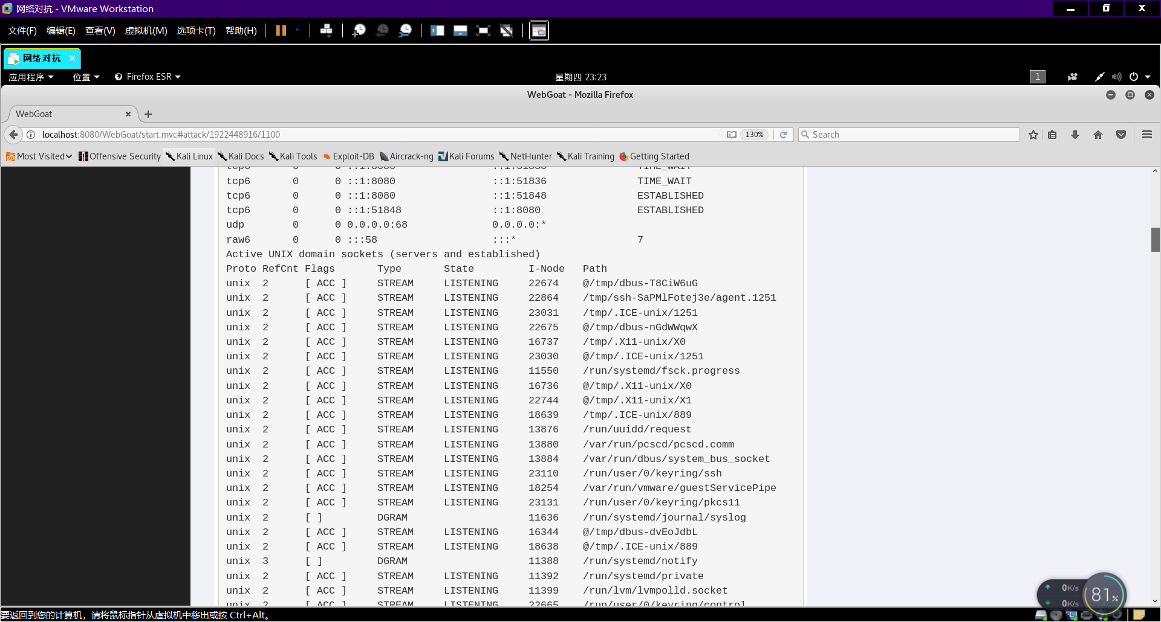1161x622 pixels.
Task: Click the screen recorder camera icon in the top bar
Action: (1072, 77)
